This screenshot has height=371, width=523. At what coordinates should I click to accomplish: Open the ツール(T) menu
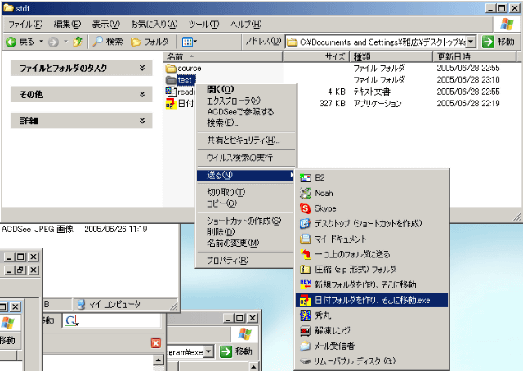(203, 25)
